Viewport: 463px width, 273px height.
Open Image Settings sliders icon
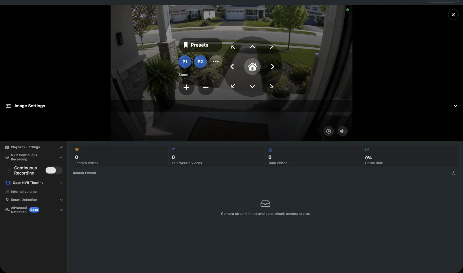(8, 106)
